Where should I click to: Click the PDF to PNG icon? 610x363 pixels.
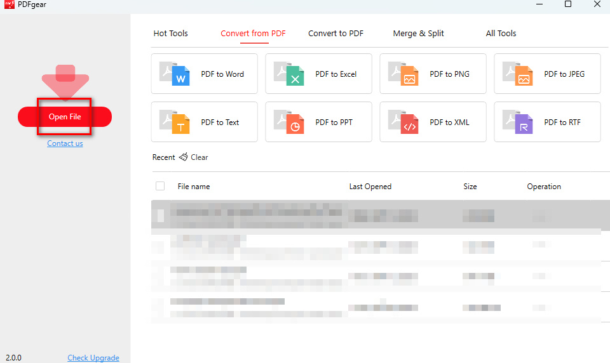coord(403,74)
